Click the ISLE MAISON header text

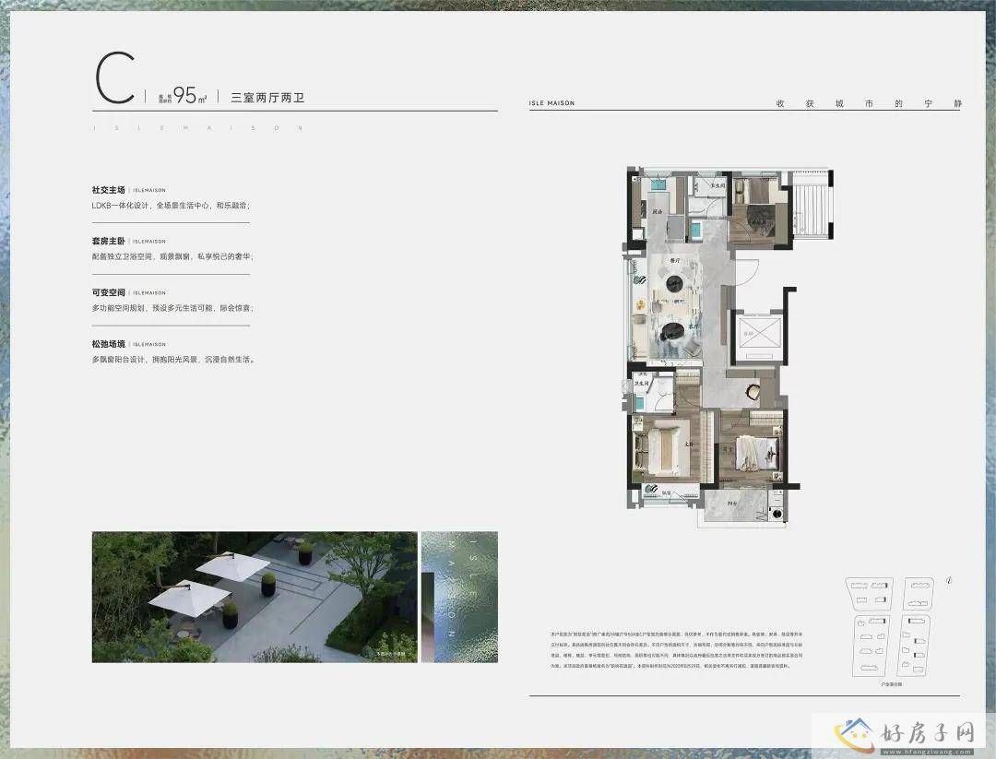pos(551,103)
